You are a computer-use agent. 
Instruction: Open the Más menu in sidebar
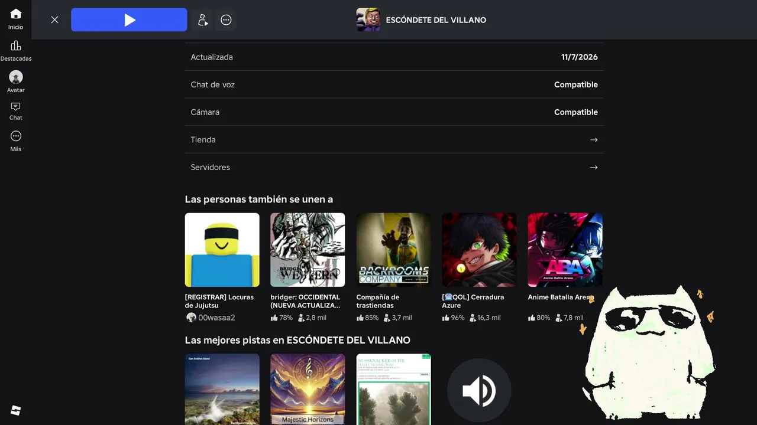pos(15,141)
